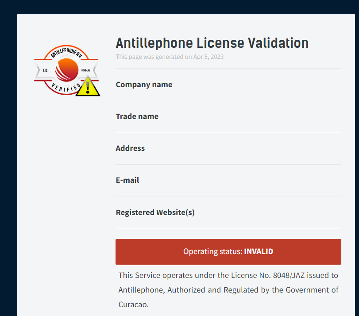The width and height of the screenshot is (359, 316).
Task: Click the Antillephone License Validation heading
Action: click(x=212, y=43)
